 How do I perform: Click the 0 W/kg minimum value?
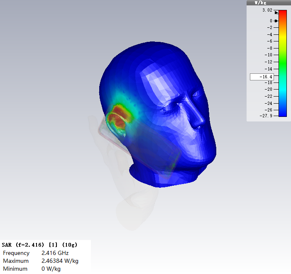pos(51,269)
